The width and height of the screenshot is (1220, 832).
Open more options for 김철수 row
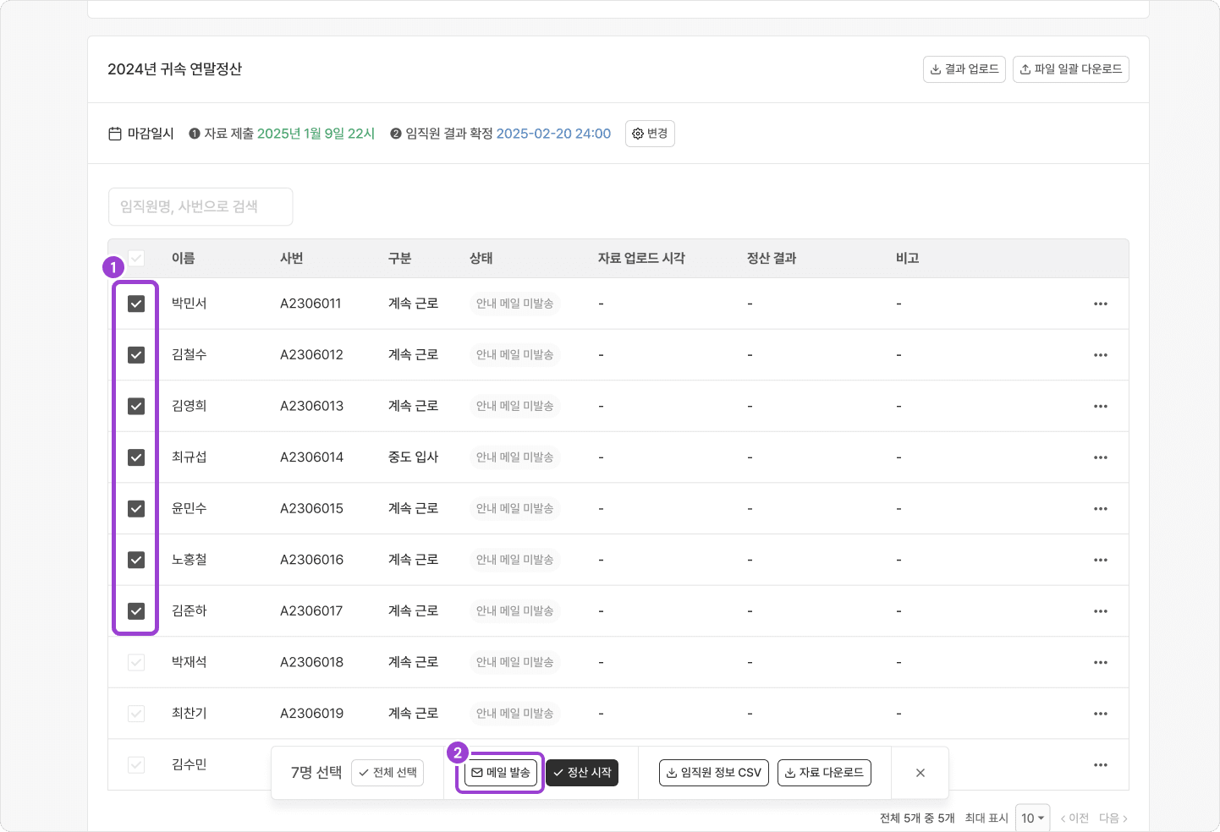[1100, 355]
